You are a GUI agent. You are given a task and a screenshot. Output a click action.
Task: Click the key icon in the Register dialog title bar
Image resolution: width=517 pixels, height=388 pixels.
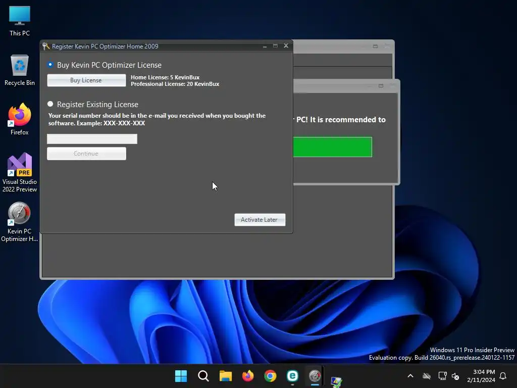(x=46, y=46)
